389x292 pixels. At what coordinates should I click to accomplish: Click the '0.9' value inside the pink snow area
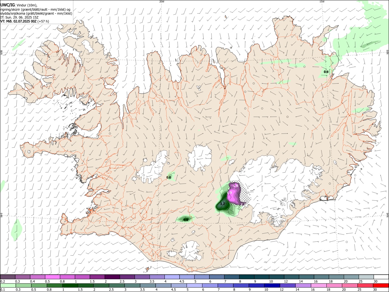[x=230, y=193]
